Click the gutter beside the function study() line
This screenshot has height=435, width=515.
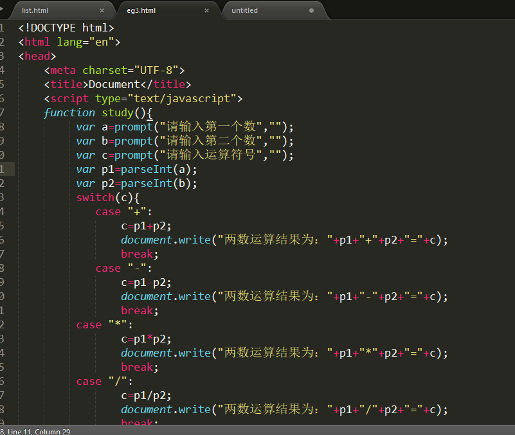coord(3,112)
